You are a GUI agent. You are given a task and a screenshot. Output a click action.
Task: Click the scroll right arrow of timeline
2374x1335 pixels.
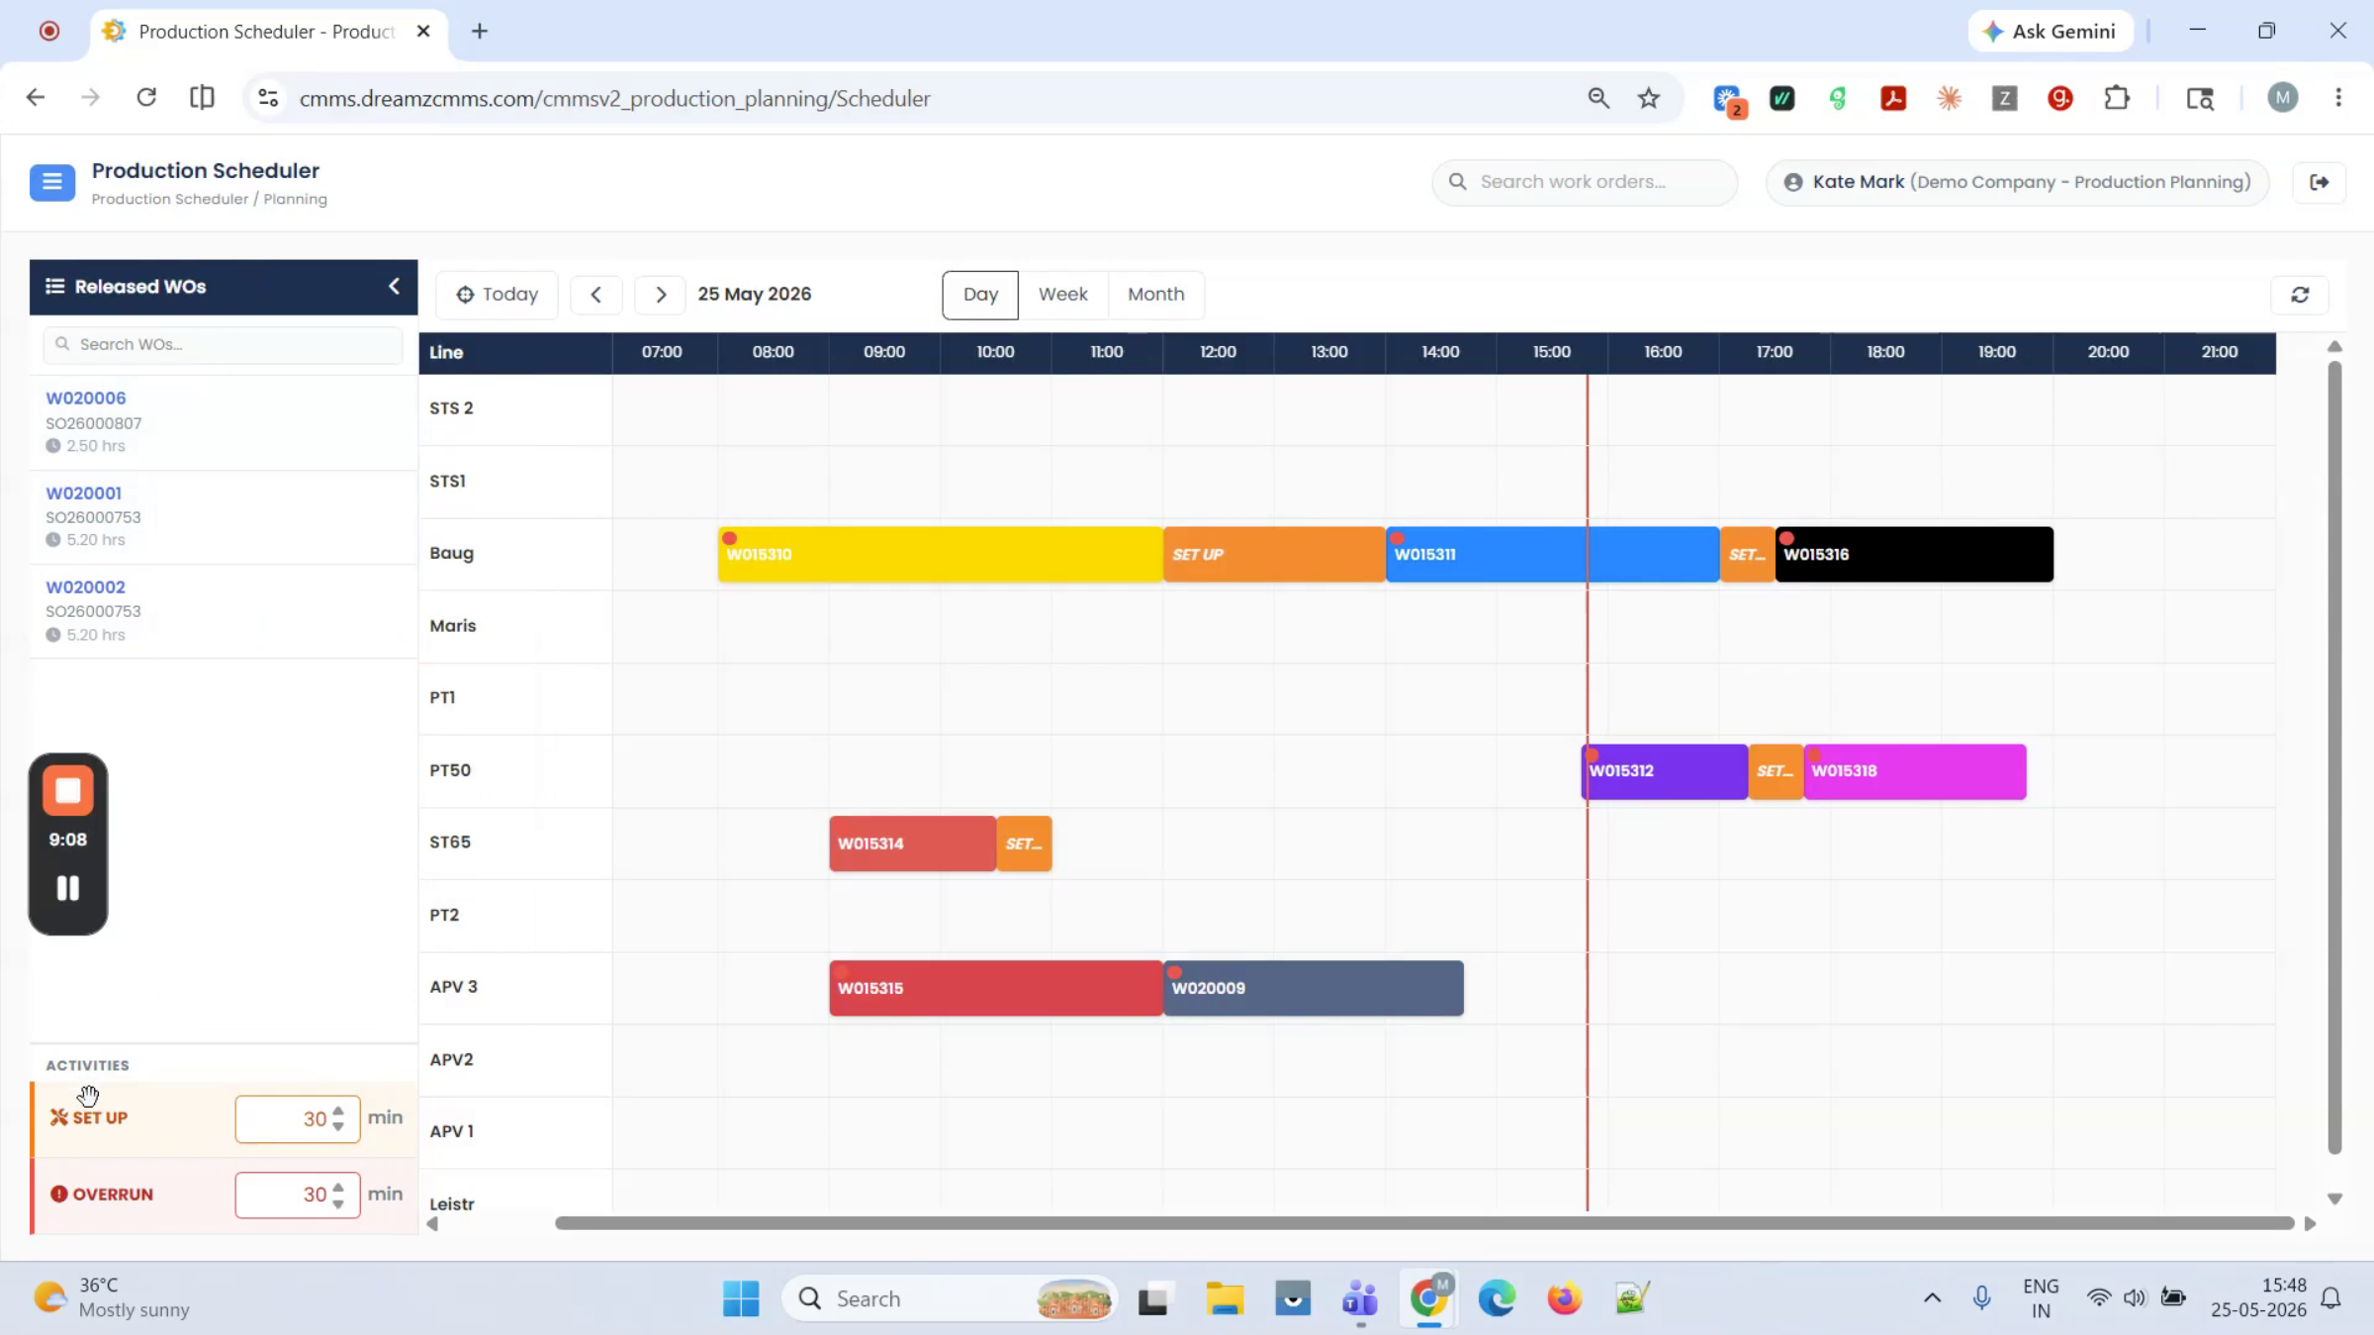point(2310,1224)
